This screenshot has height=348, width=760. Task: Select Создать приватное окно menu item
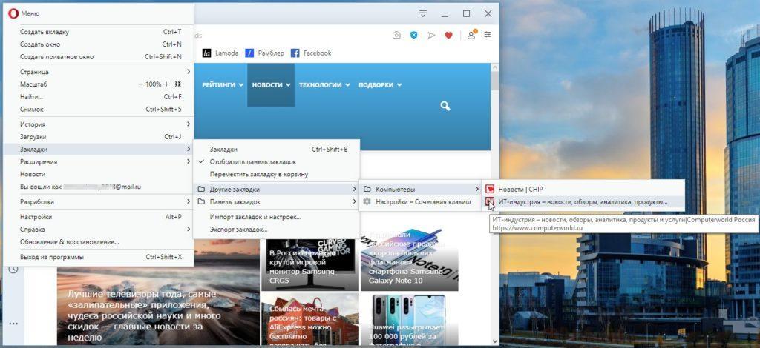point(99,56)
